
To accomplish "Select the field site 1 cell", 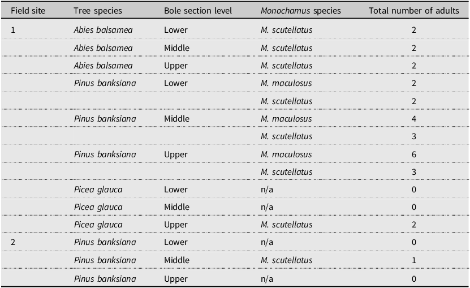I will [14, 31].
